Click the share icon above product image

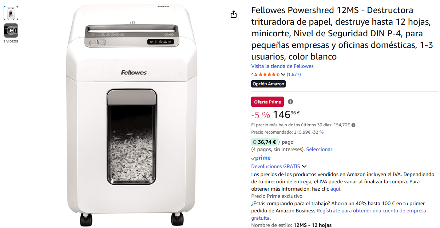234,14
